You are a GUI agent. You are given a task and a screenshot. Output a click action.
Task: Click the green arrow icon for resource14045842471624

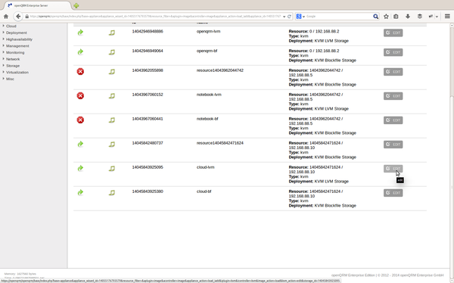(x=80, y=144)
